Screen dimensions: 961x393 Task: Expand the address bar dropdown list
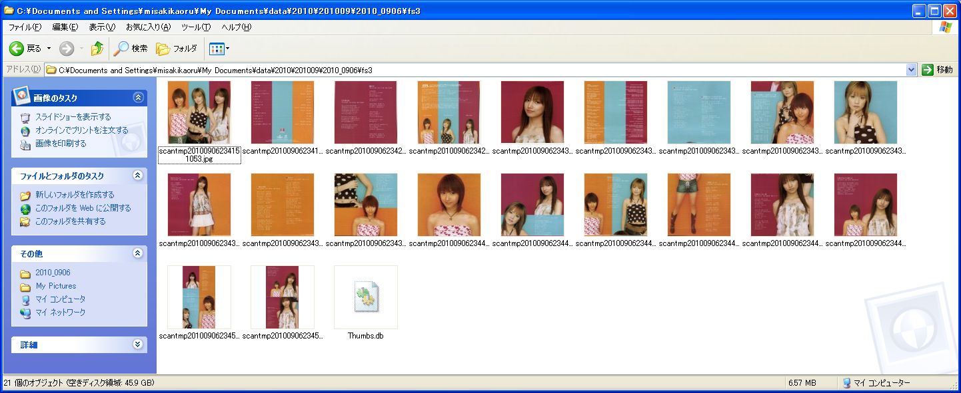(x=912, y=70)
